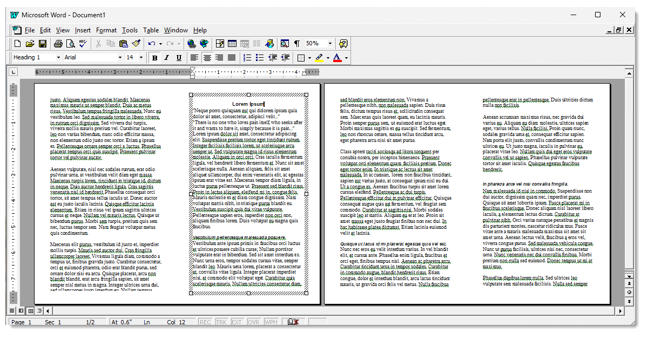Viewport: 648px width, 340px height.
Task: Justify the paragraph text
Action: [232, 58]
